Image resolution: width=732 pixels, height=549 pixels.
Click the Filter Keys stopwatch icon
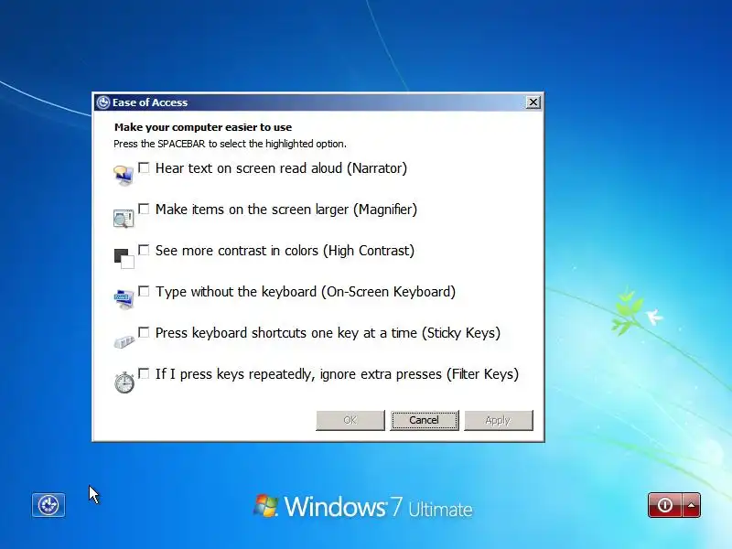[124, 382]
